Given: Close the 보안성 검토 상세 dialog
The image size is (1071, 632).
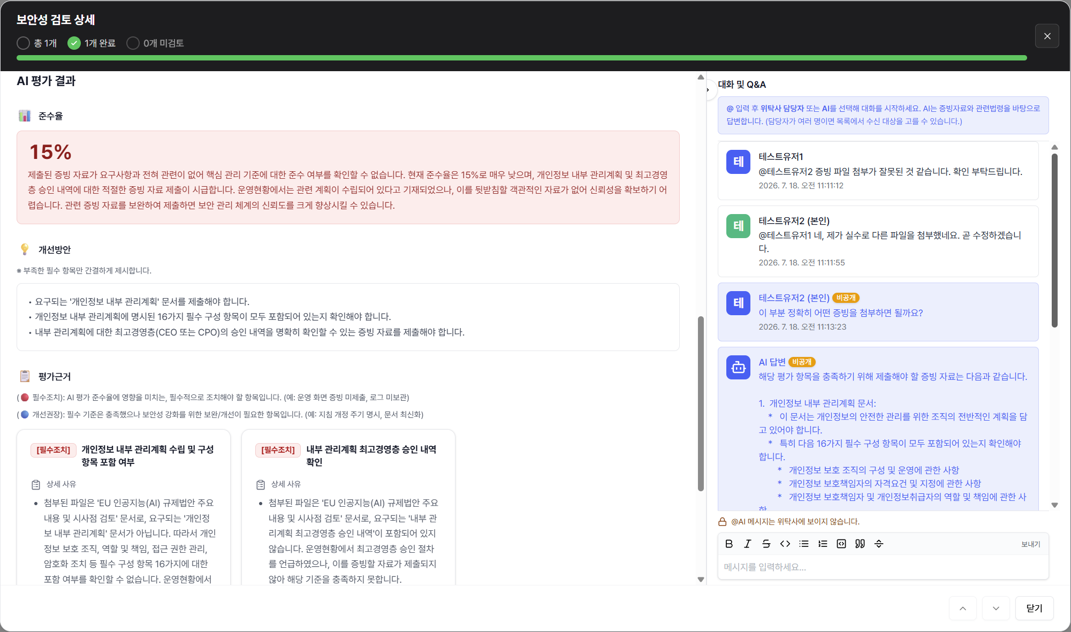Looking at the screenshot, I should 1047,36.
